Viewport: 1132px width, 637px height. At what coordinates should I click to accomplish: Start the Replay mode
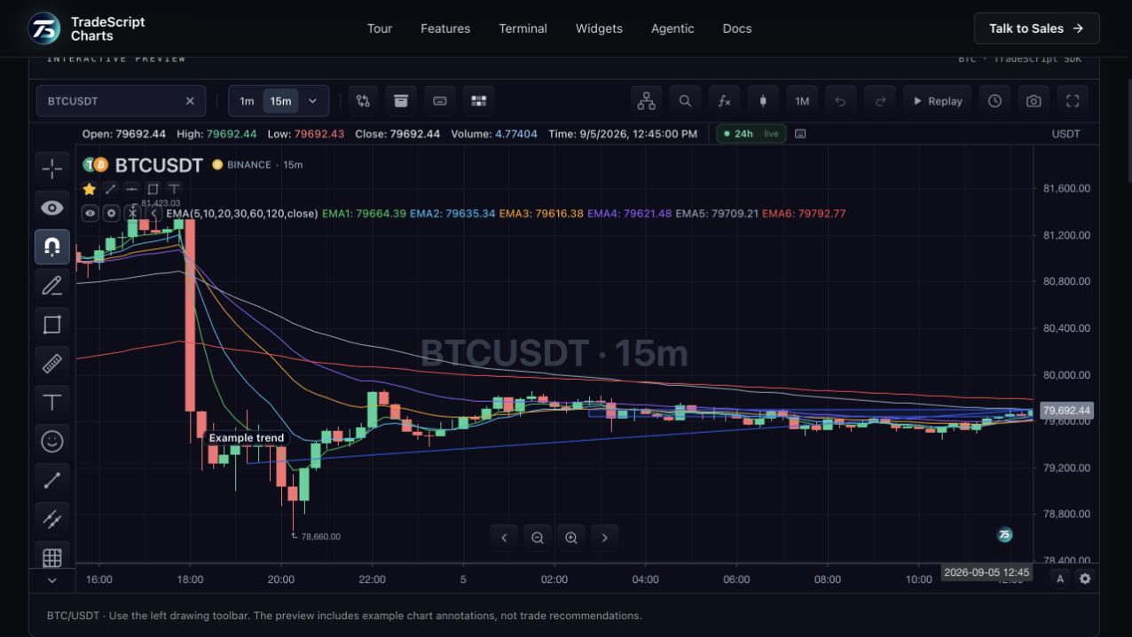coord(938,101)
